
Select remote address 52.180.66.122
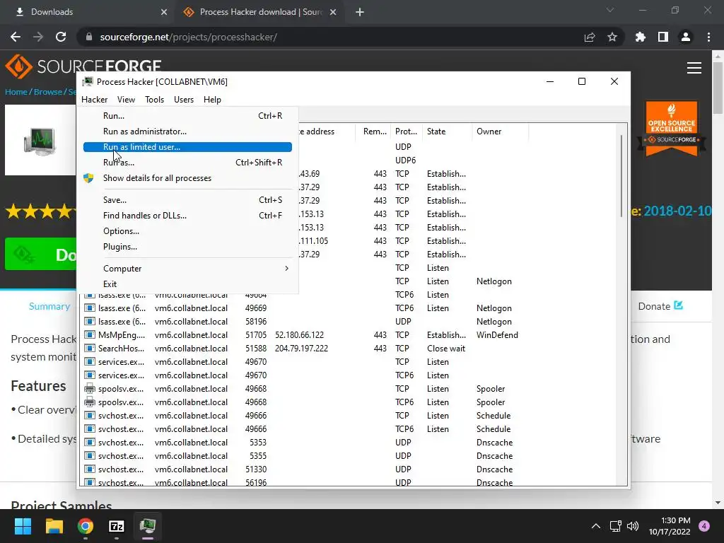coord(299,335)
